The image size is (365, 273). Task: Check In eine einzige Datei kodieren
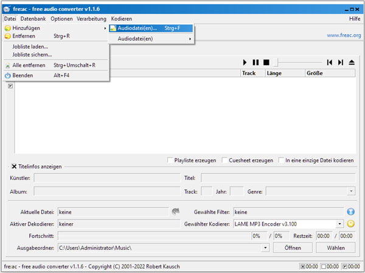coord(282,161)
